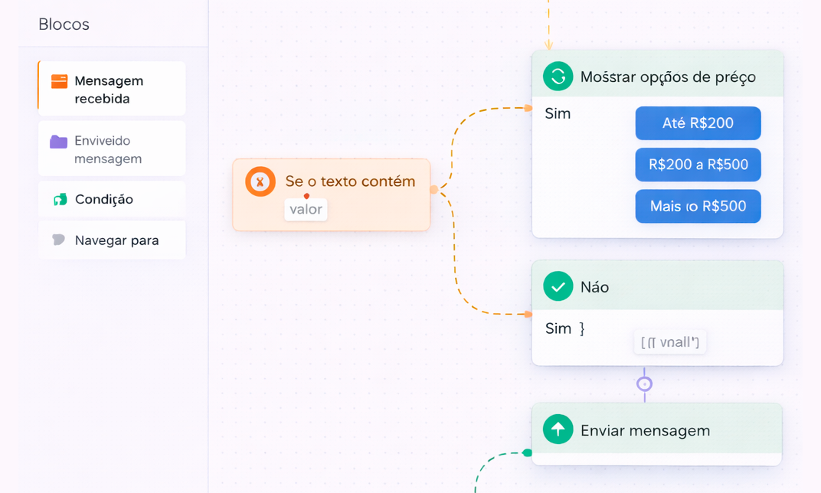Screen dimensions: 821x493
Task: Click the orange output port on condition node
Action: click(x=434, y=189)
